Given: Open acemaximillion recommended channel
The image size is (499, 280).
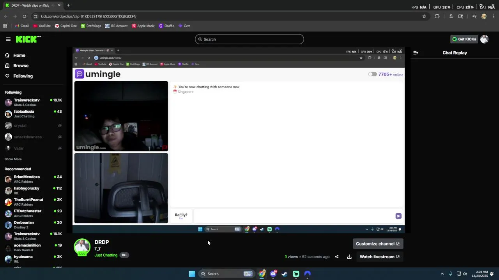Looking at the screenshot, I should [x=33, y=248].
